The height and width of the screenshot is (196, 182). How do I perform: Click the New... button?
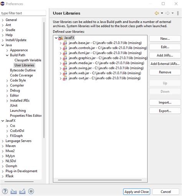[x=165, y=38]
